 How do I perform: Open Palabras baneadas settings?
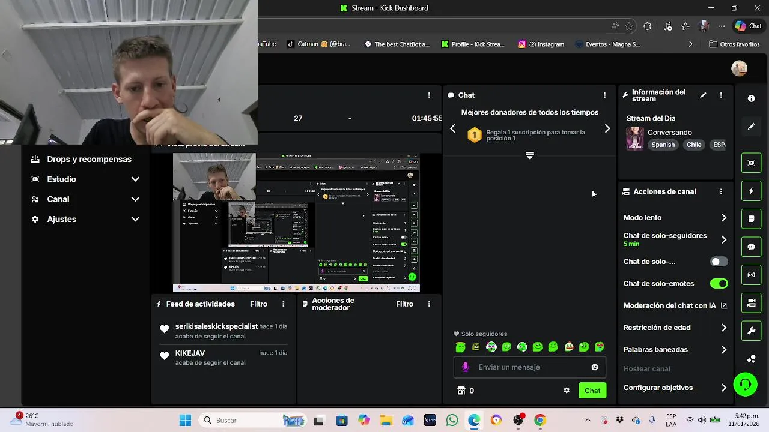click(723, 350)
